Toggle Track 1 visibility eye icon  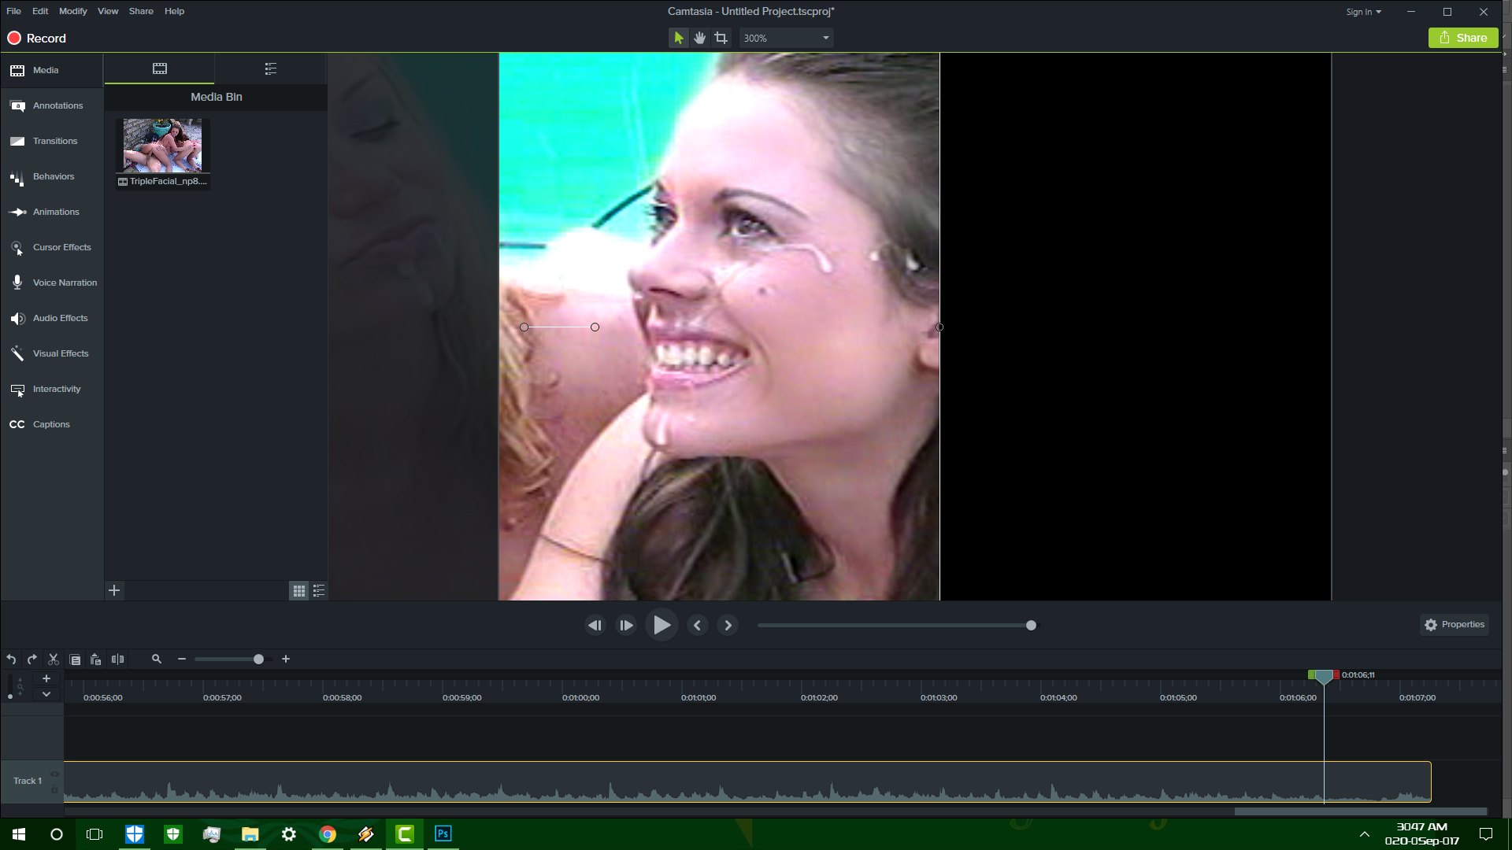(54, 774)
